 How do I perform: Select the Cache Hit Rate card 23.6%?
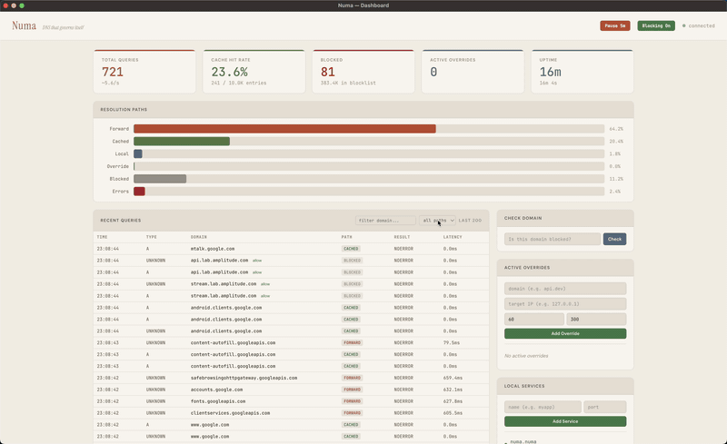click(x=254, y=72)
